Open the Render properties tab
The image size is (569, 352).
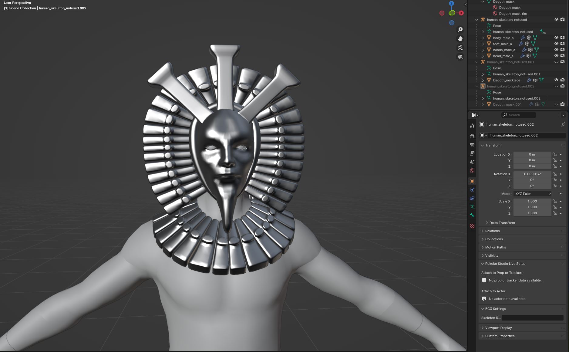tap(472, 137)
